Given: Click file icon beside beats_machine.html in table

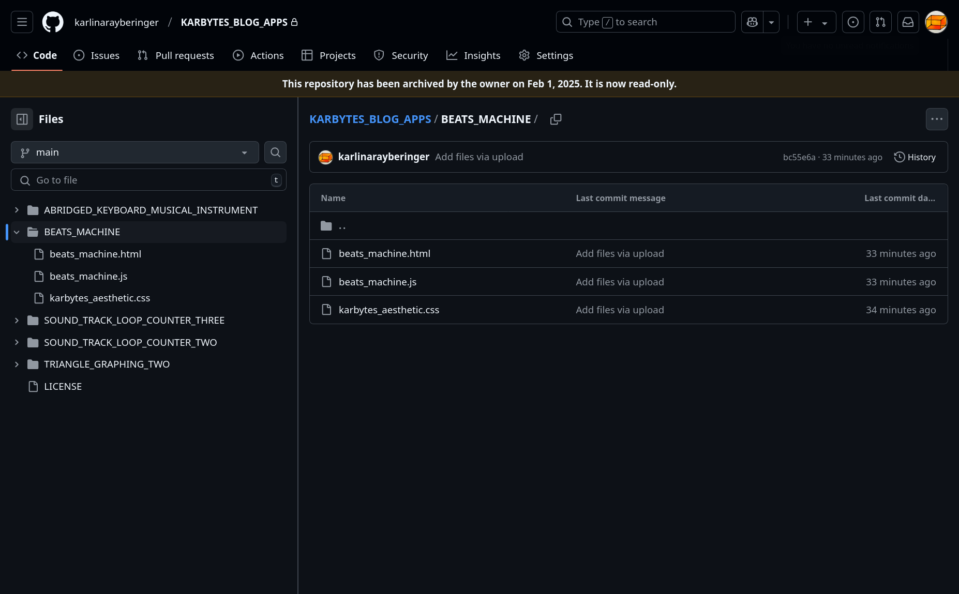Looking at the screenshot, I should click(326, 254).
